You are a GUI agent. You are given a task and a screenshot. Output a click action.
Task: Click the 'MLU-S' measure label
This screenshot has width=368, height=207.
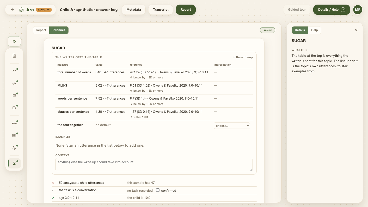(x=62, y=86)
